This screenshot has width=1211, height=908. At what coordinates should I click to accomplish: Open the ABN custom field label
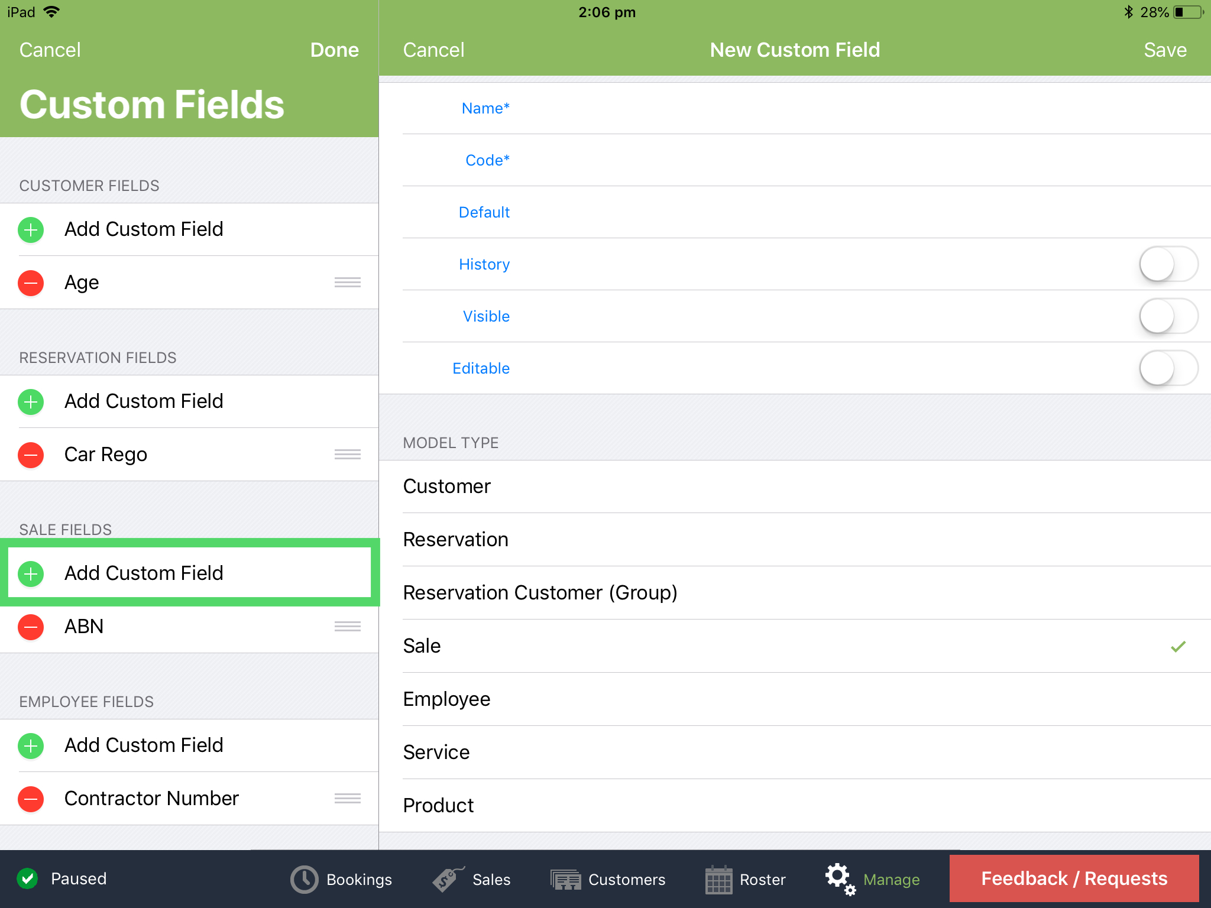84,627
